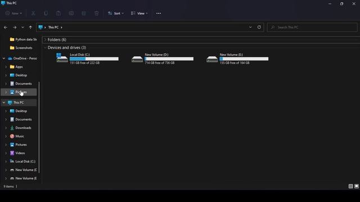Select Local Disk (C:) in sidebar
360x202 pixels.
tap(22, 162)
